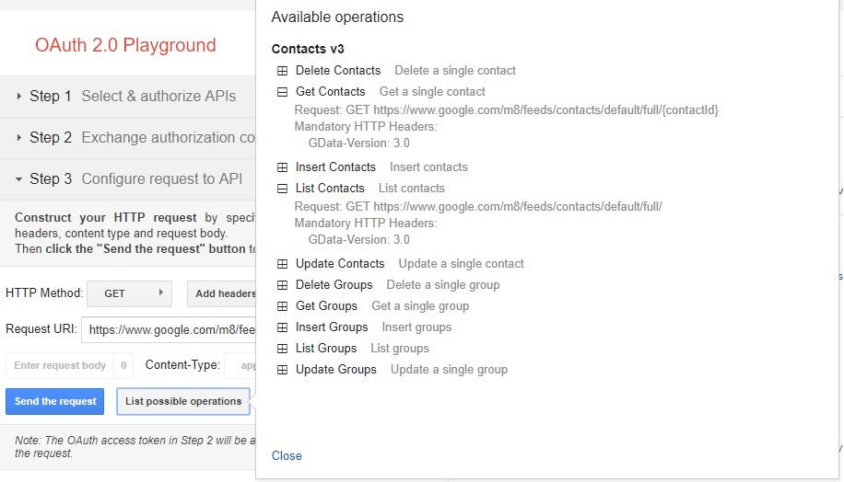Expand the List Groups operation plus icon
844x482 pixels.
(x=282, y=349)
